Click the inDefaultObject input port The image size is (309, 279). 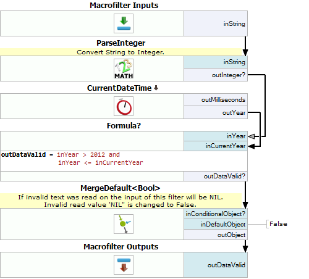click(x=216, y=224)
